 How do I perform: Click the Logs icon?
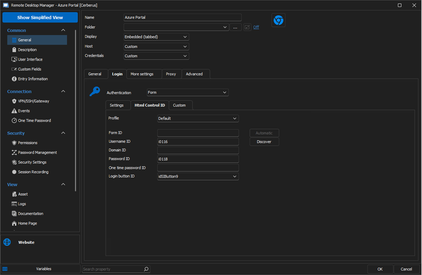[14, 204]
